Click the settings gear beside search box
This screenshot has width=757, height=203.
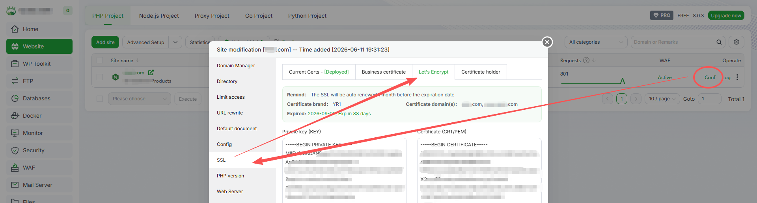pyautogui.click(x=736, y=42)
